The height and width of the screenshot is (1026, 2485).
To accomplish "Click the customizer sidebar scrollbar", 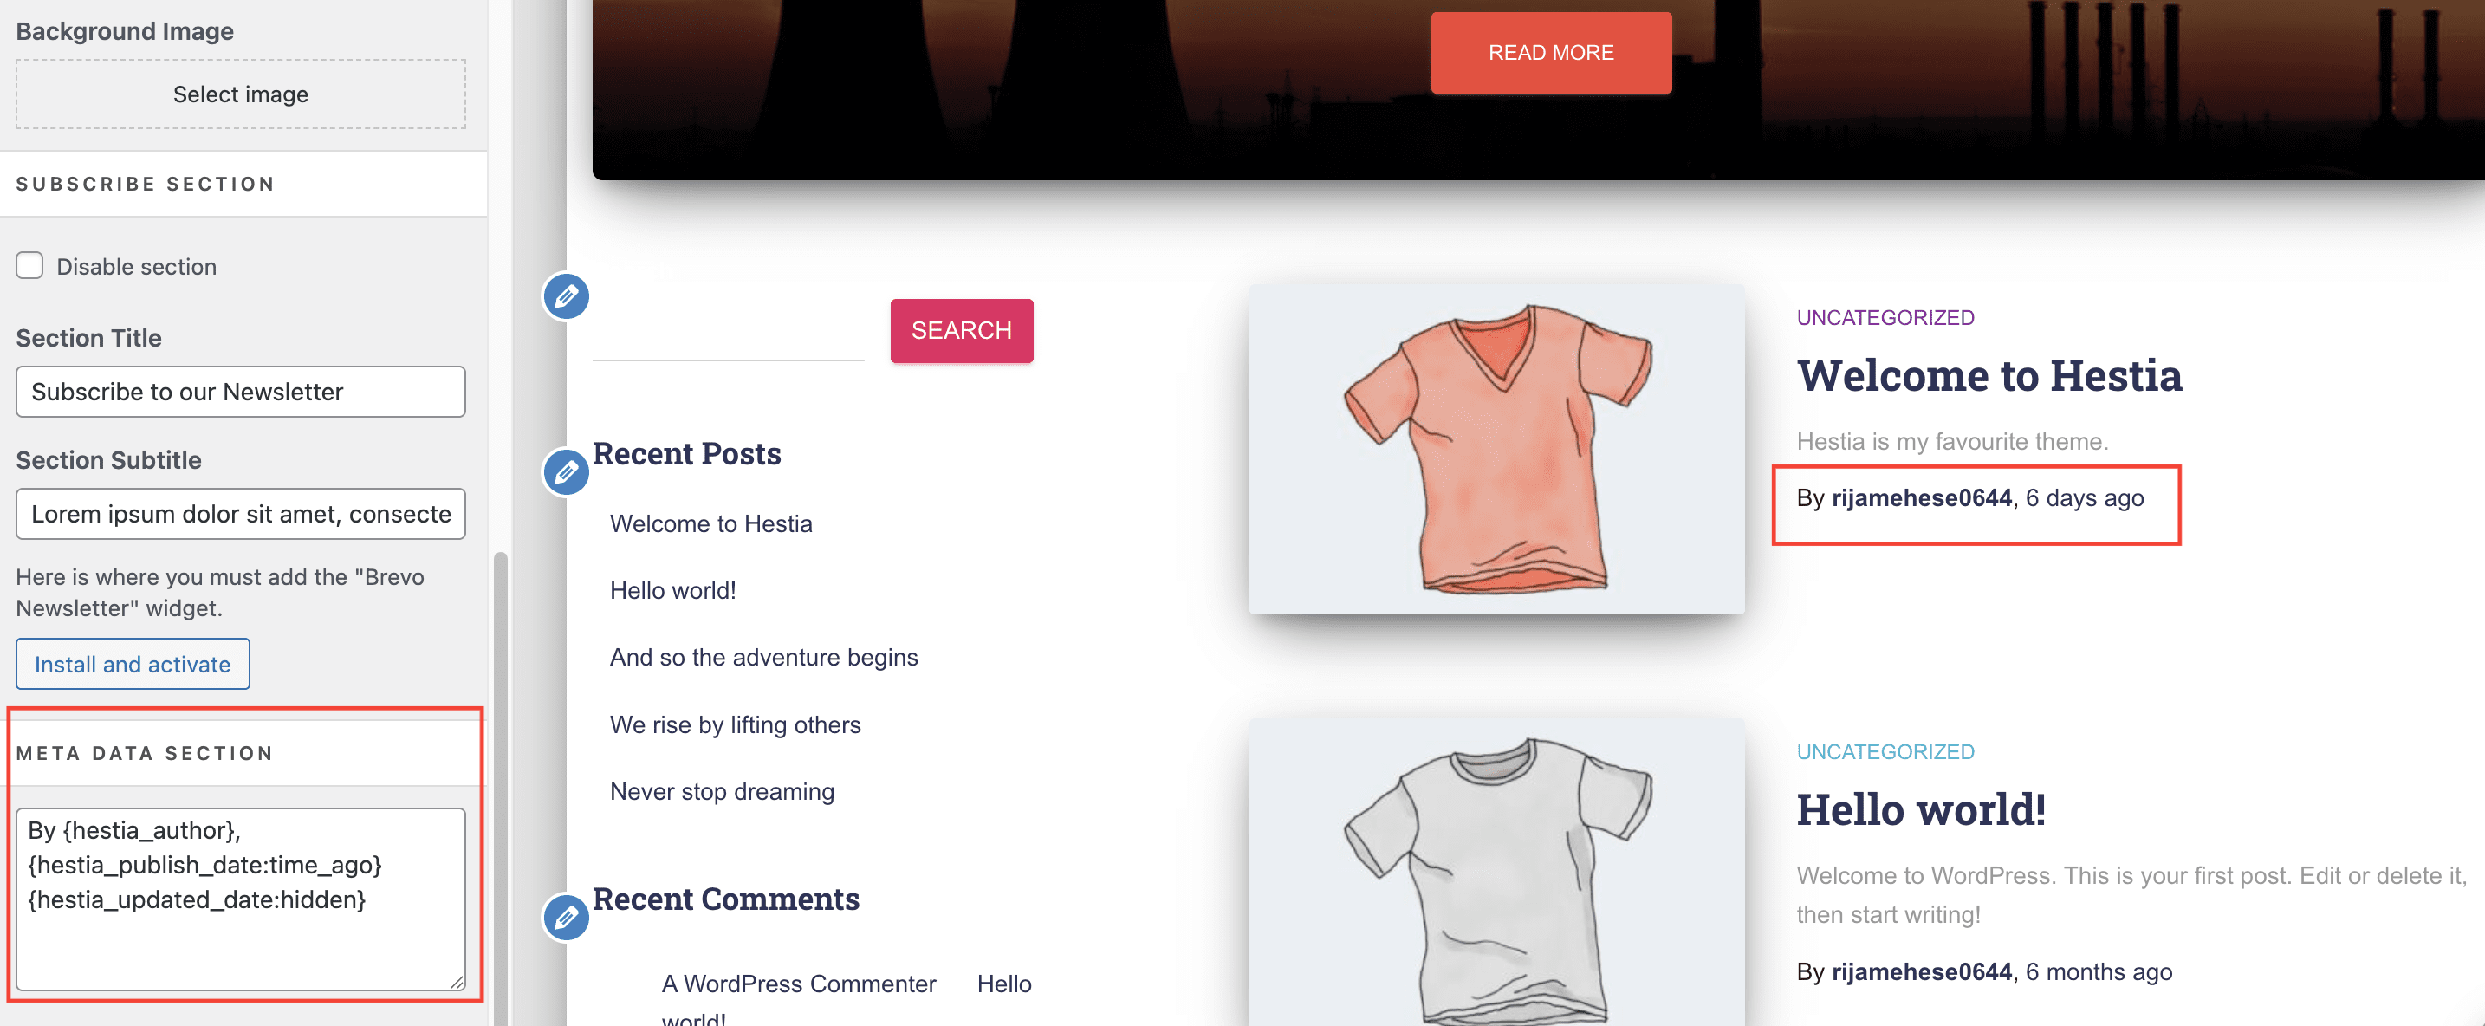I will point(500,772).
